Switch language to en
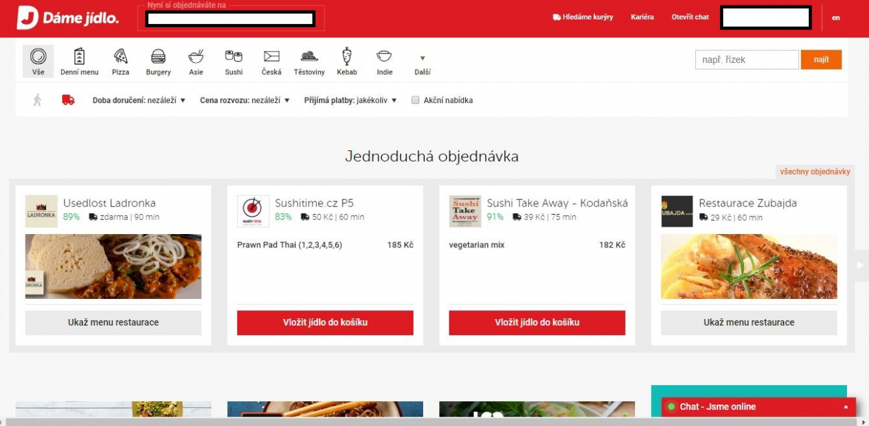The width and height of the screenshot is (869, 426). click(836, 18)
